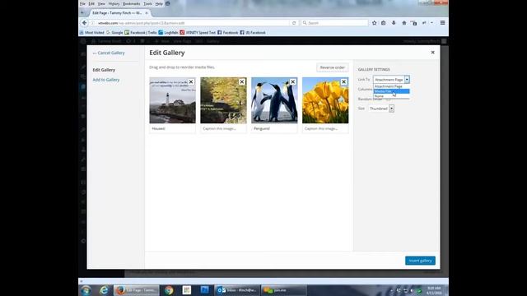
Task: Reload the page using the refresh icon
Action: 294,23
